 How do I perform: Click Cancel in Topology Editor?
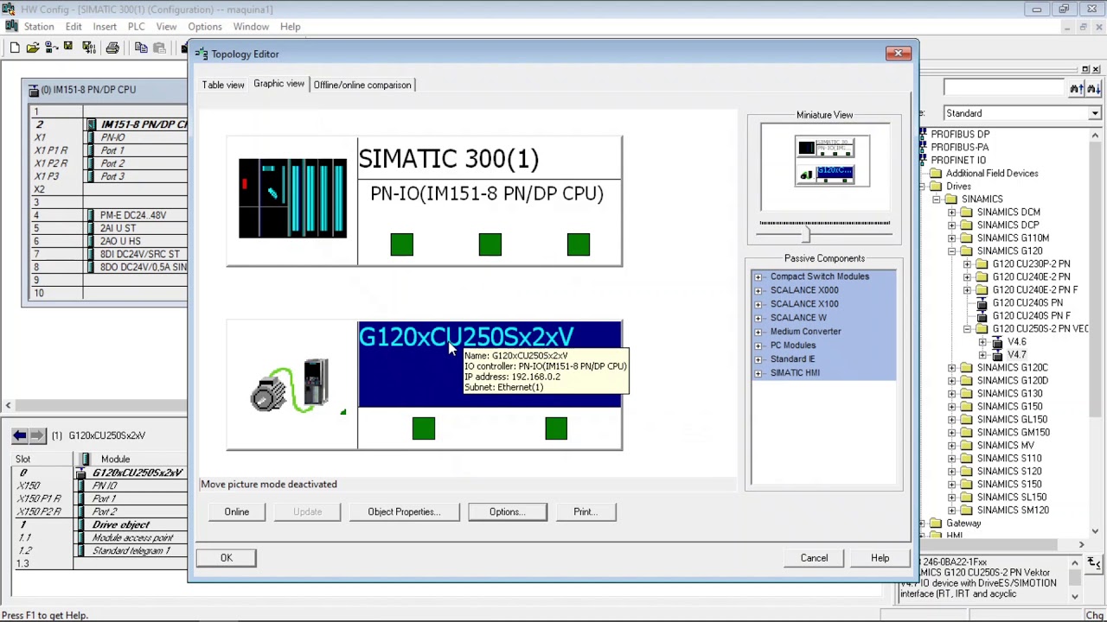(x=814, y=557)
